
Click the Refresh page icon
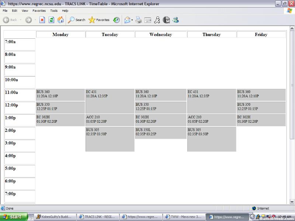[52, 20]
